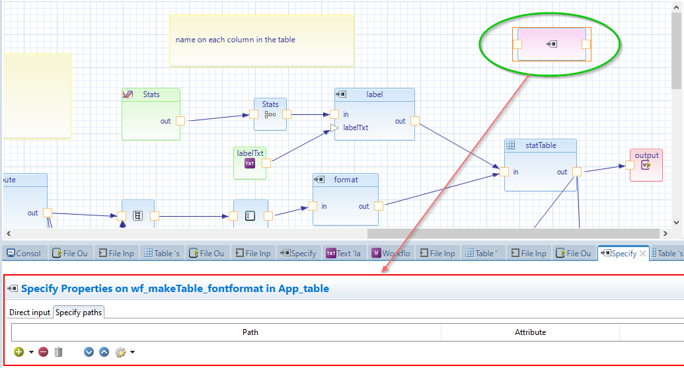Click the blue move down arrow icon
Viewport: 684px width, 368px height.
click(x=89, y=352)
